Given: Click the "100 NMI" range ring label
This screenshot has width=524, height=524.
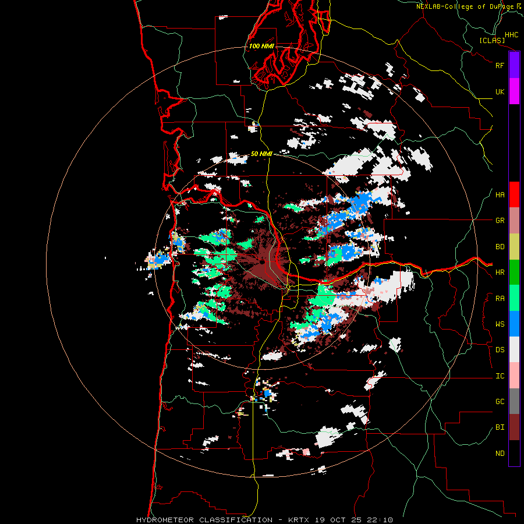Looking at the screenshot, I should (x=261, y=46).
